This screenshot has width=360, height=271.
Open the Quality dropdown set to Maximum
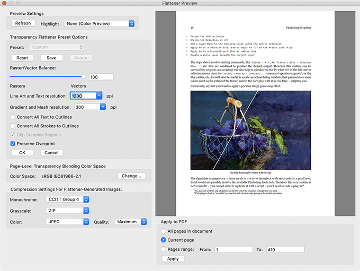(x=130, y=222)
